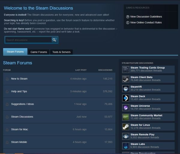This screenshot has height=154, width=180.
Task: Open Steam Community Market discussions title
Action: (146, 115)
